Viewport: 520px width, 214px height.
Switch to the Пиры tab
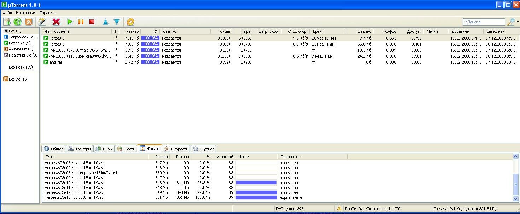104,149
